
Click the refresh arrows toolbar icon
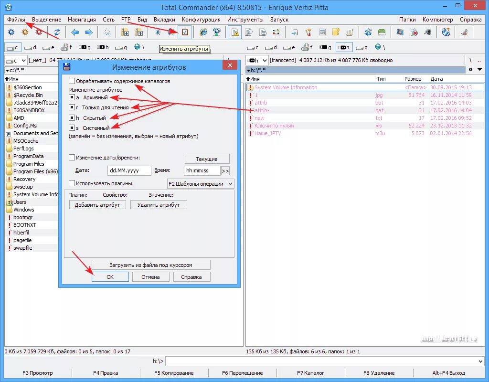pyautogui.click(x=57, y=32)
